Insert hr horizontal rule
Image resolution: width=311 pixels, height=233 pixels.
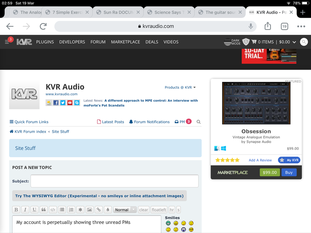coord(172,210)
